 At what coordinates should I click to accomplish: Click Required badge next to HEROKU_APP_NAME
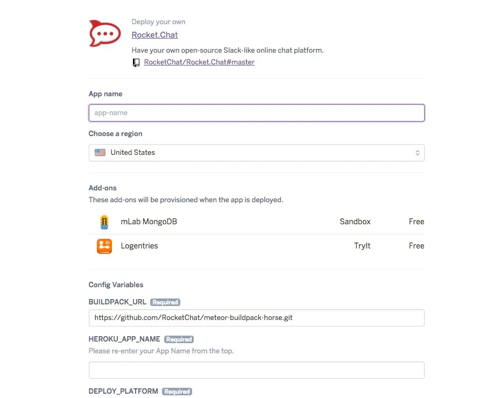[179, 339]
